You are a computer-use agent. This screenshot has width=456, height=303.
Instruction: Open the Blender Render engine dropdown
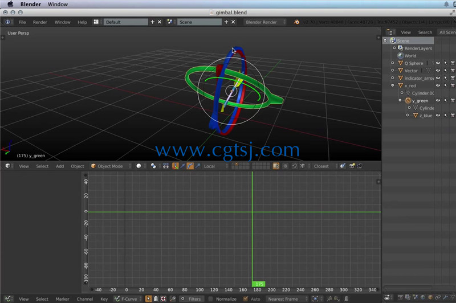pyautogui.click(x=264, y=22)
